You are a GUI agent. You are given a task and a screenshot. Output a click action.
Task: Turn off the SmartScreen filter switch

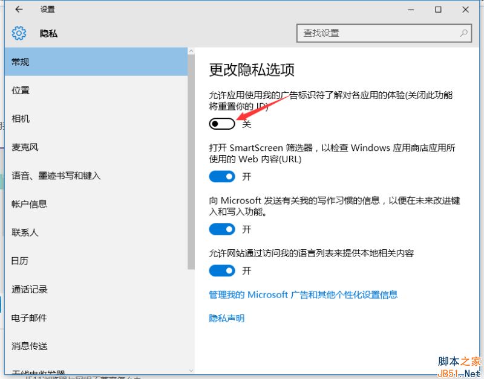222,176
